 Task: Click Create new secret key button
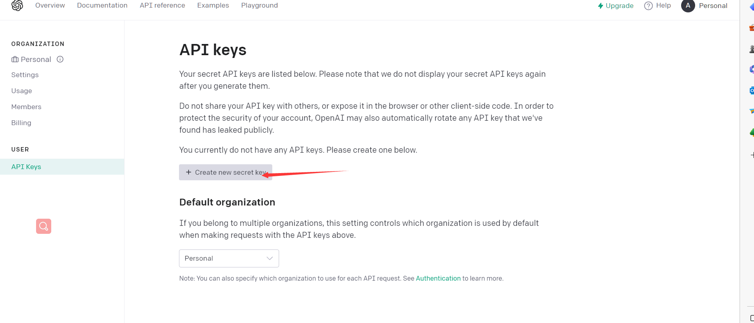(x=225, y=172)
